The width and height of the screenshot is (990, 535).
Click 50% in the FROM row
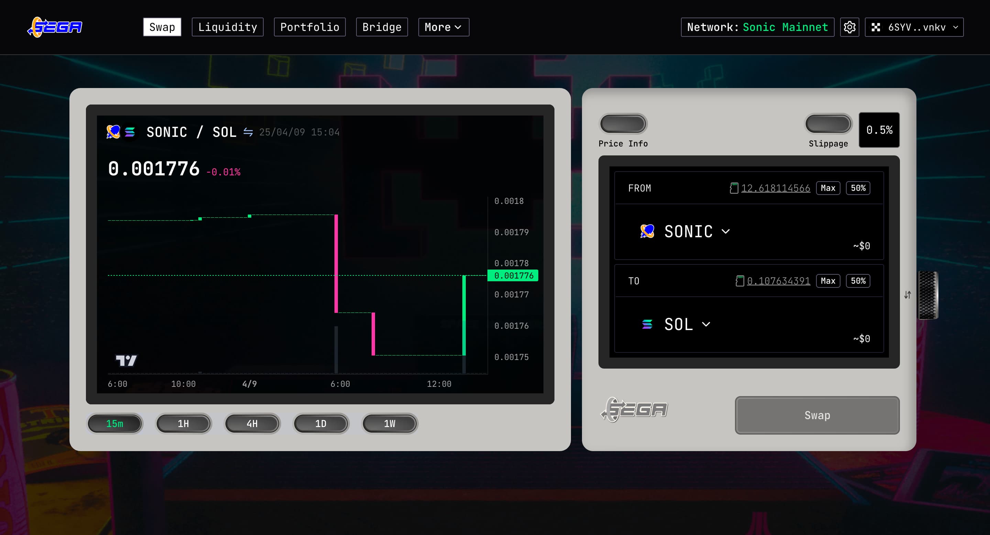[x=858, y=188]
